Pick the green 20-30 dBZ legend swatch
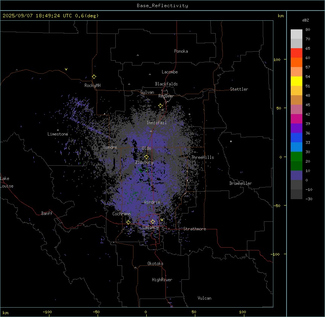The image size is (325, 317). tap(296, 157)
